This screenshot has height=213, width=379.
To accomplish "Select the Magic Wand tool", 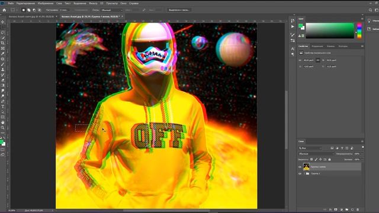I will tap(2, 38).
